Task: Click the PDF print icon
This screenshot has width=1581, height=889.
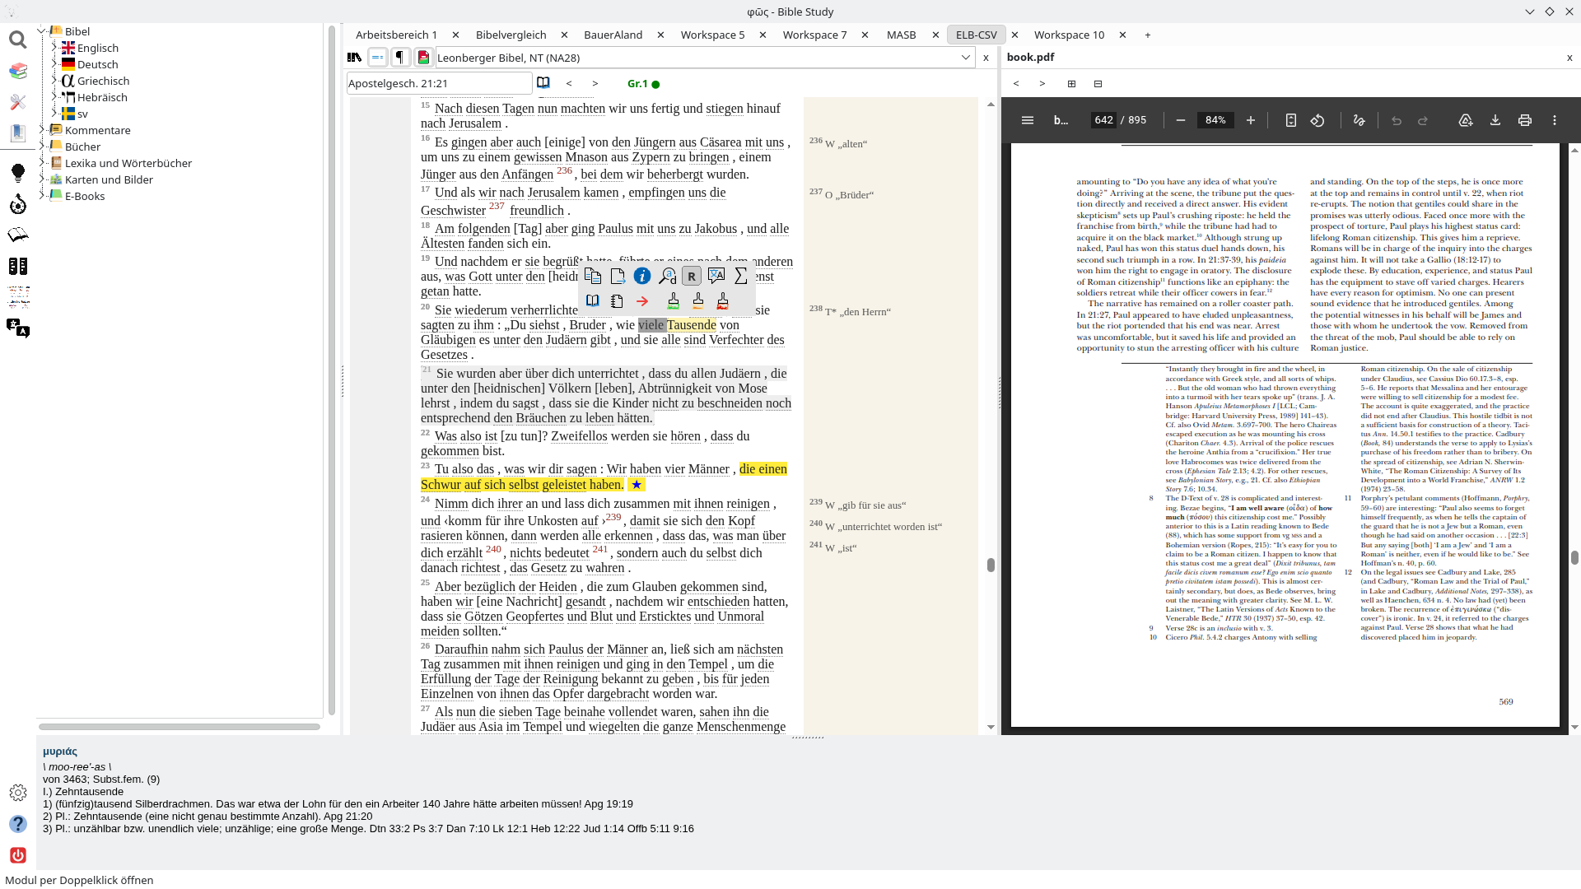Action: coord(1525,120)
